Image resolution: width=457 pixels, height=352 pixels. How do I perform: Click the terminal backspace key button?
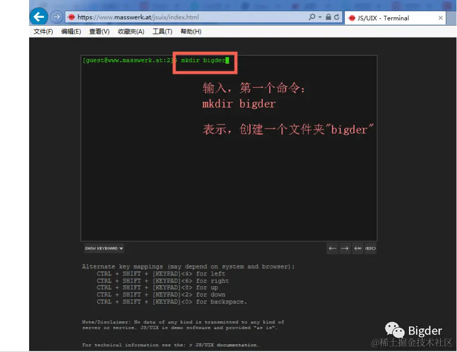tap(357, 248)
